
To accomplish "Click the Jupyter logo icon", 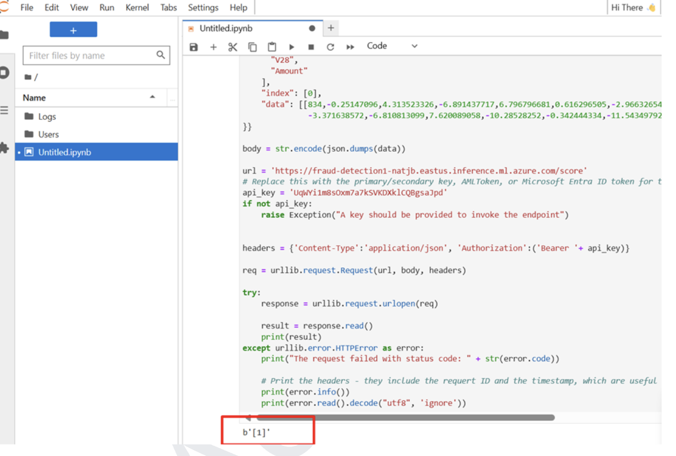I will click(4, 7).
